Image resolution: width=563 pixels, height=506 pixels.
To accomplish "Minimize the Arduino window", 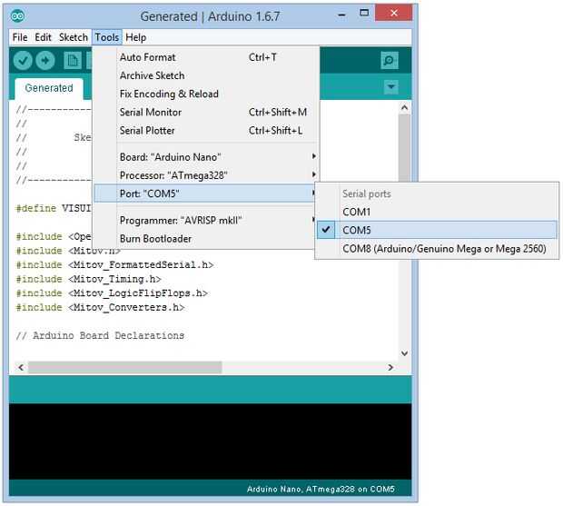I will (x=341, y=15).
